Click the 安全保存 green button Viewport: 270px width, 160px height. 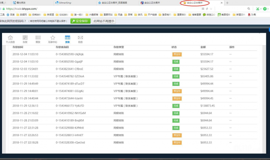80,21
